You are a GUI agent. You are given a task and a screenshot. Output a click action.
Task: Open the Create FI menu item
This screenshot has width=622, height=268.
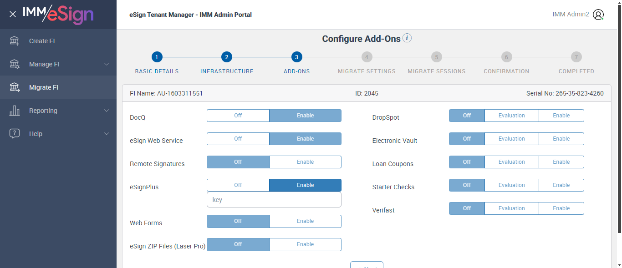(58, 41)
